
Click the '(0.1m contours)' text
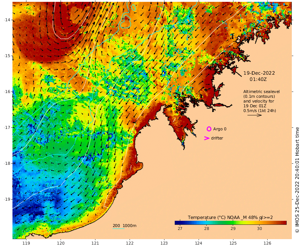pyautogui.click(x=259, y=96)
